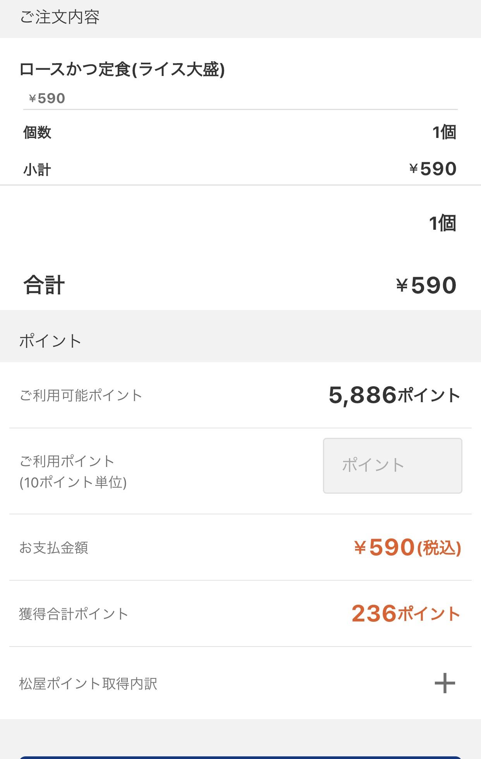Click the ご利用可能ポイント label
Viewport: 481px width, 759px height.
(x=81, y=396)
